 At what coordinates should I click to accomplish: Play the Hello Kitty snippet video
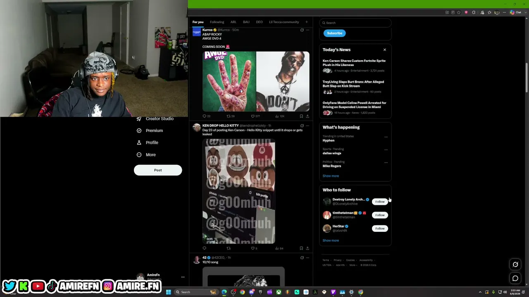pyautogui.click(x=239, y=191)
